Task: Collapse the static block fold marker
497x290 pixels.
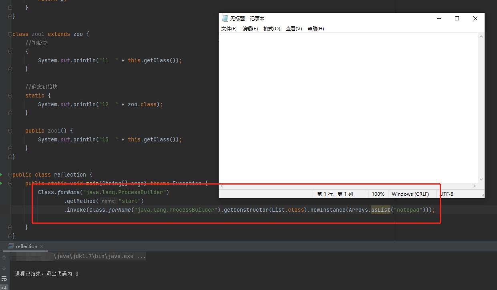Action: tap(10, 95)
